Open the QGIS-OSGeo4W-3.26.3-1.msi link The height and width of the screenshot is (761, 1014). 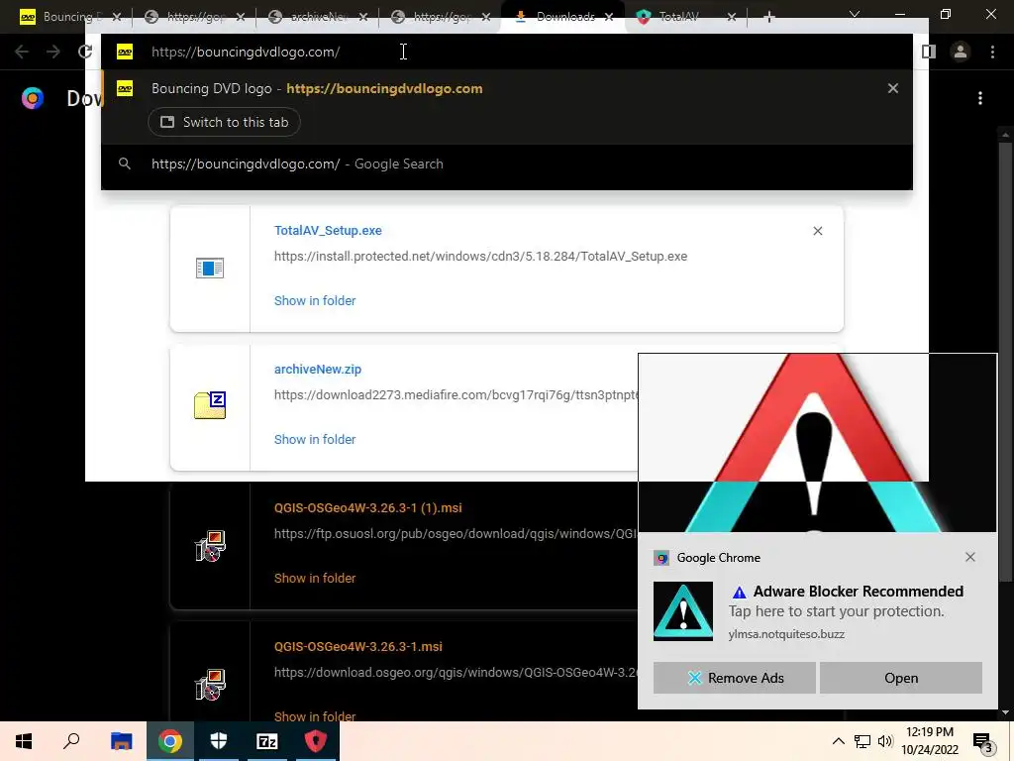[358, 646]
